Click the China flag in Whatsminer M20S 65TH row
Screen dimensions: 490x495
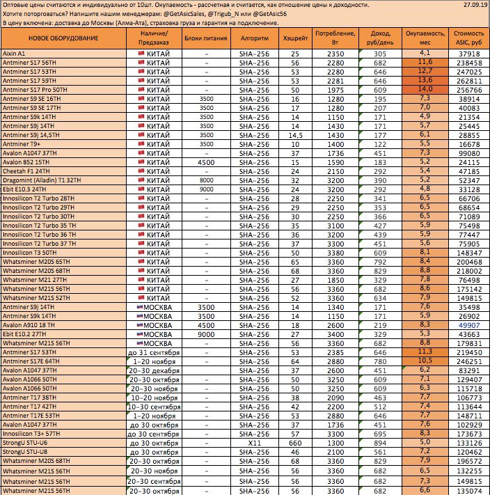(141, 261)
